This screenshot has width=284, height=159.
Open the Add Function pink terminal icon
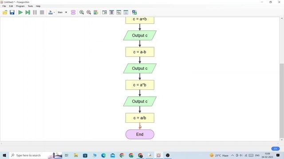coord(73,12)
